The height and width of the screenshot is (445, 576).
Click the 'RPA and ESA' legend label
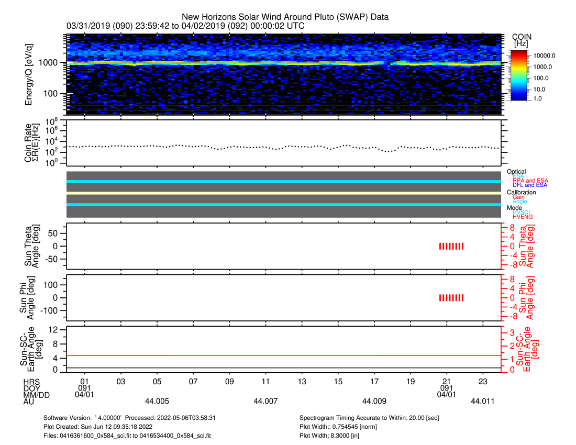tap(530, 181)
